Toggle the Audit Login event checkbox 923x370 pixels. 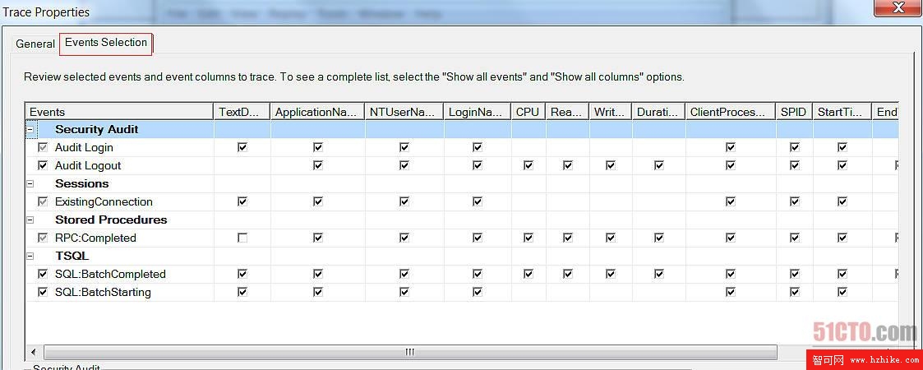point(43,147)
